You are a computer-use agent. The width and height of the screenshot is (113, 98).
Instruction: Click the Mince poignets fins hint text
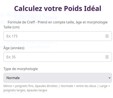pos(31,86)
